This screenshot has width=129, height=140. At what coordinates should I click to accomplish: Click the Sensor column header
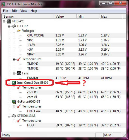(28, 17)
